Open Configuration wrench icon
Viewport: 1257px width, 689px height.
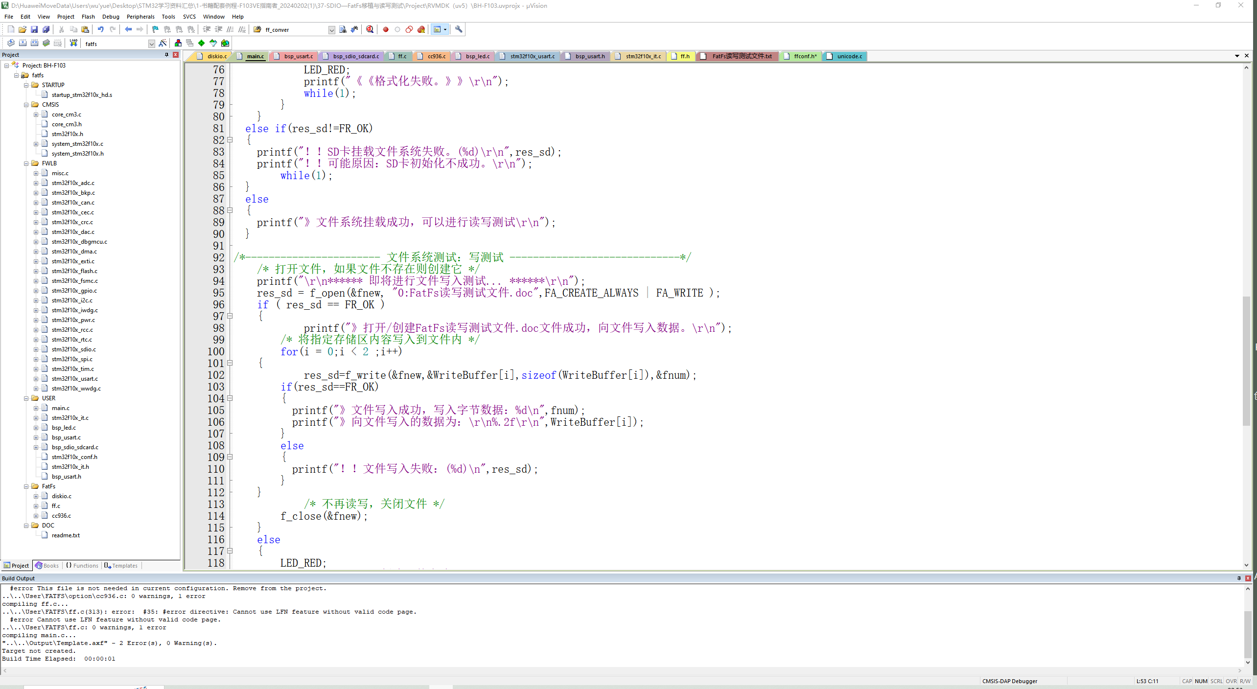[459, 29]
